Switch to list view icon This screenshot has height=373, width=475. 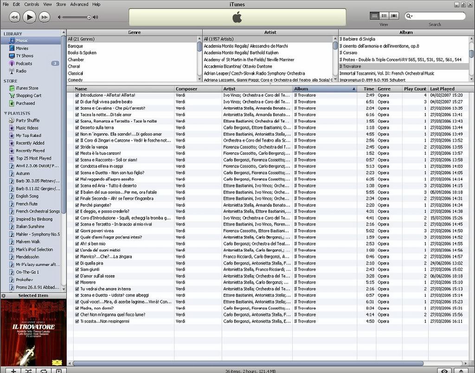pyautogui.click(x=375, y=16)
